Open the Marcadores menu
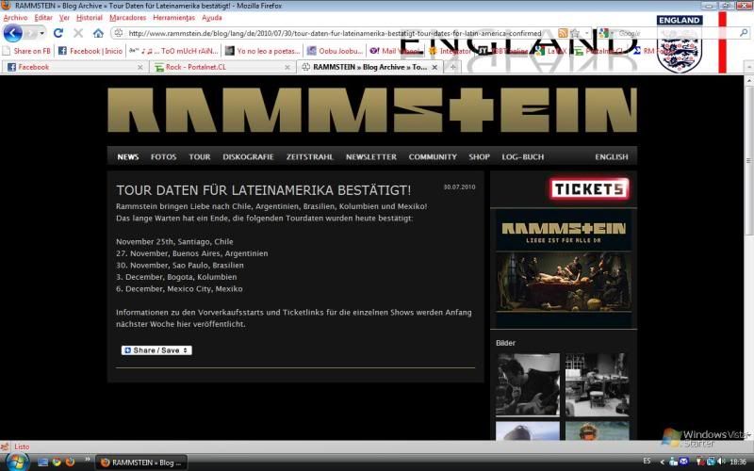The height and width of the screenshot is (471, 754). 127,18
